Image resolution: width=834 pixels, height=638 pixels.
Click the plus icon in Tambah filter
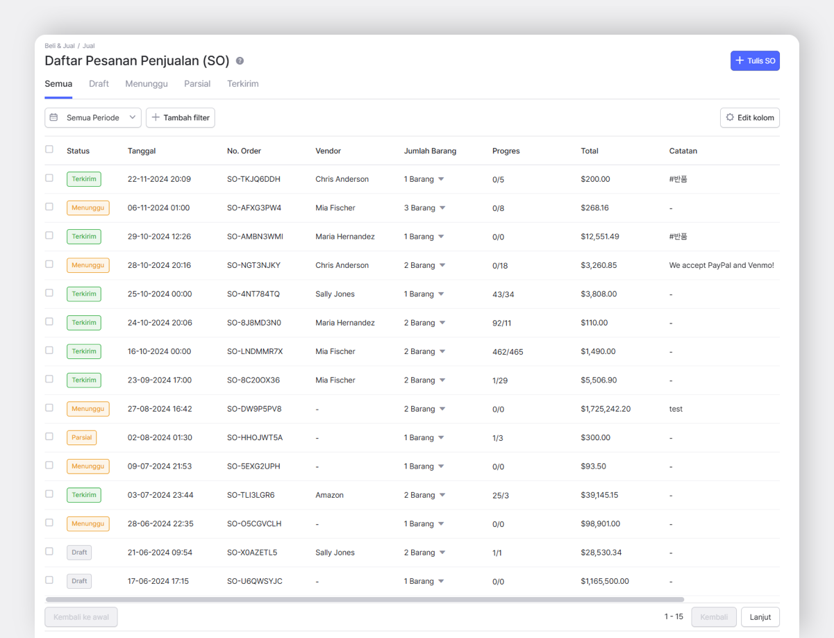[x=156, y=118]
